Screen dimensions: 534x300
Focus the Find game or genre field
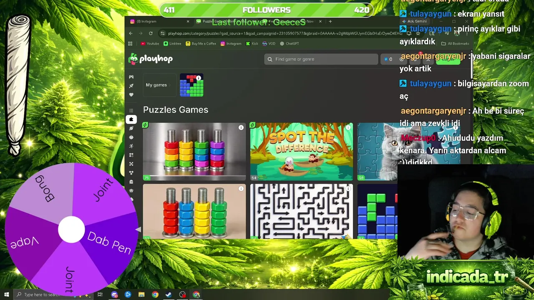coord(321,59)
